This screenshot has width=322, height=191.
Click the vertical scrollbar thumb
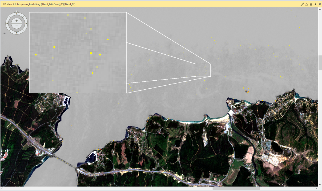tap(320, 63)
